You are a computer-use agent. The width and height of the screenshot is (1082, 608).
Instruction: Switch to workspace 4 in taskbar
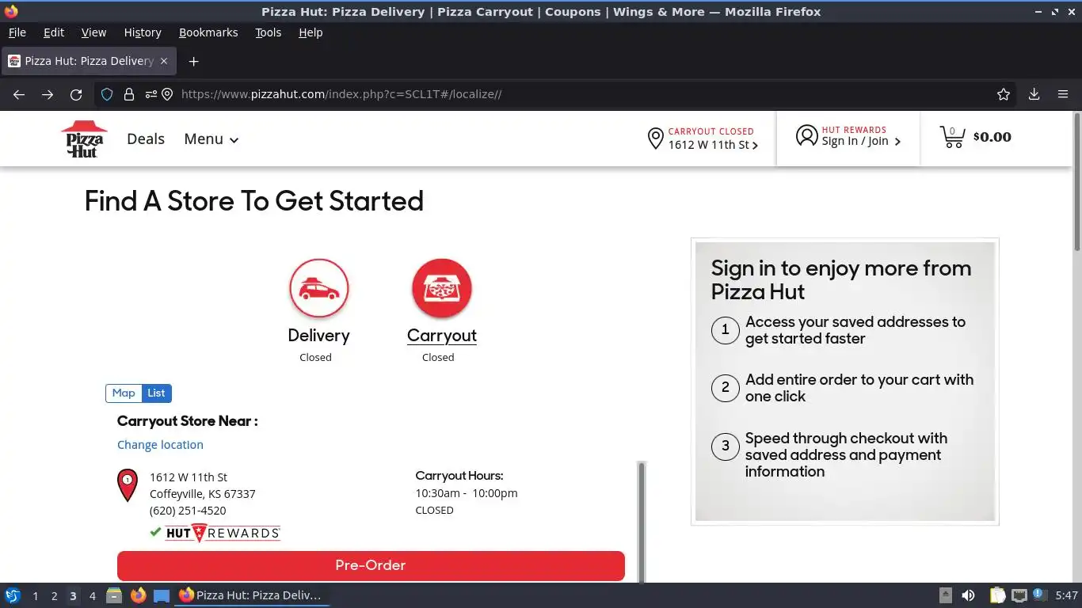click(x=93, y=596)
